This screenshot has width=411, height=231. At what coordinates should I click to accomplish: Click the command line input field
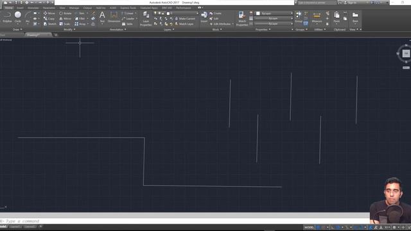pos(185,221)
